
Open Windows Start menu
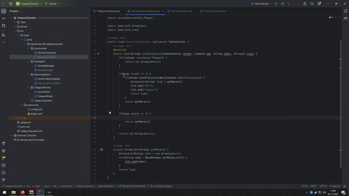pyautogui.click(x=4, y=192)
